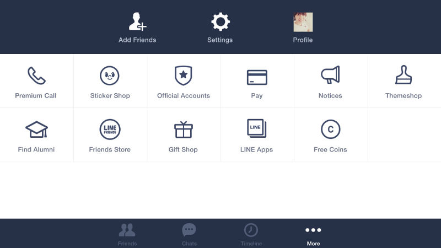Switch to the Timeline tab
This screenshot has width=441, height=248.
[251, 235]
